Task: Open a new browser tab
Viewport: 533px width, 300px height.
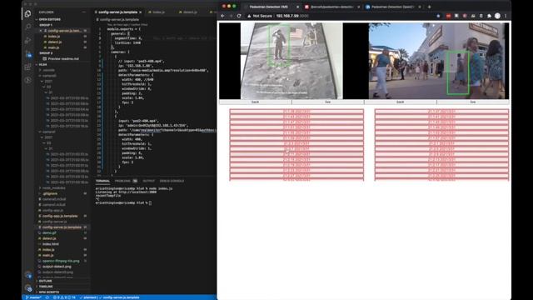Action: 430,7
